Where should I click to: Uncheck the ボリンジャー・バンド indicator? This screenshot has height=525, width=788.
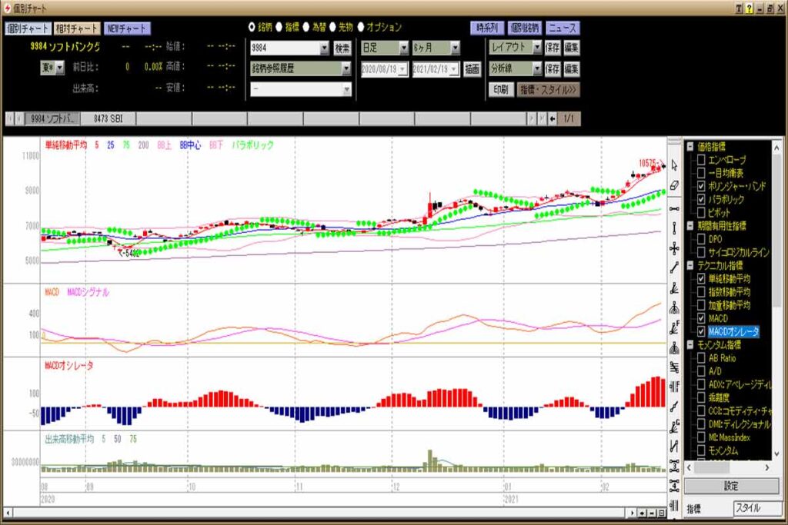tap(701, 186)
